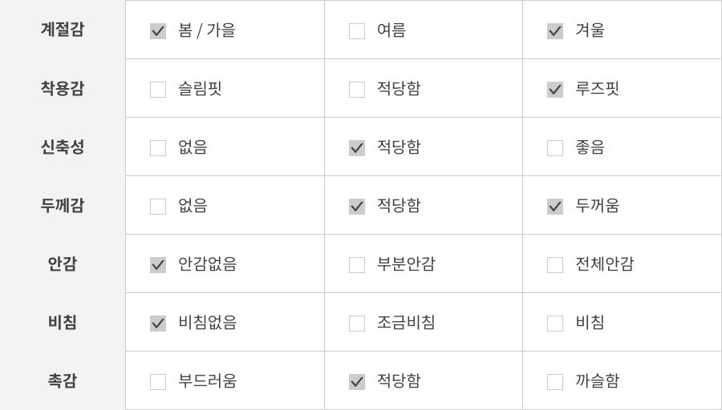Disable the 두꺼움 checkbox
This screenshot has height=410, width=722.
tap(555, 207)
